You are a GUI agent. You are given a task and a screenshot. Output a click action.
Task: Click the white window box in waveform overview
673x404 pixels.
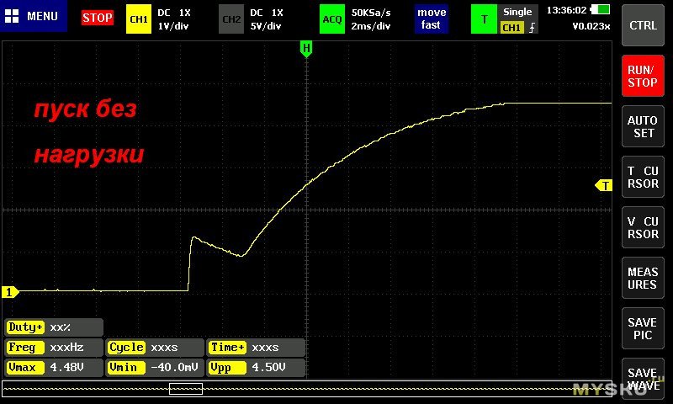coord(186,389)
